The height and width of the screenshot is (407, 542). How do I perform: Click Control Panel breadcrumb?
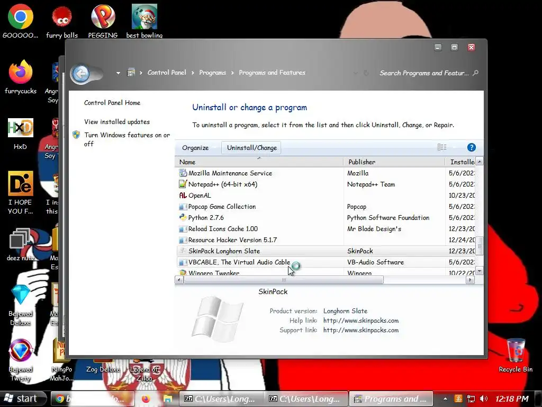tap(167, 72)
